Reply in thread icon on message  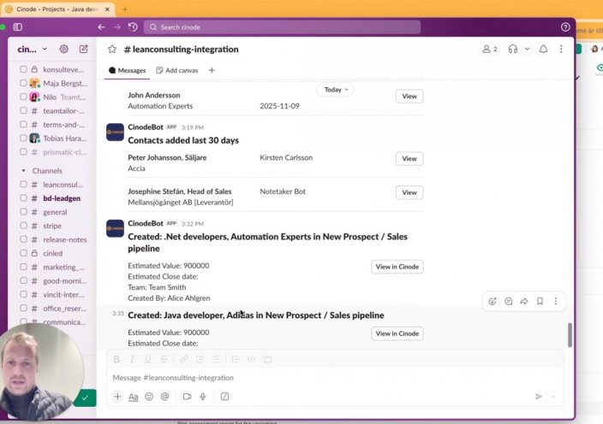pyautogui.click(x=509, y=301)
